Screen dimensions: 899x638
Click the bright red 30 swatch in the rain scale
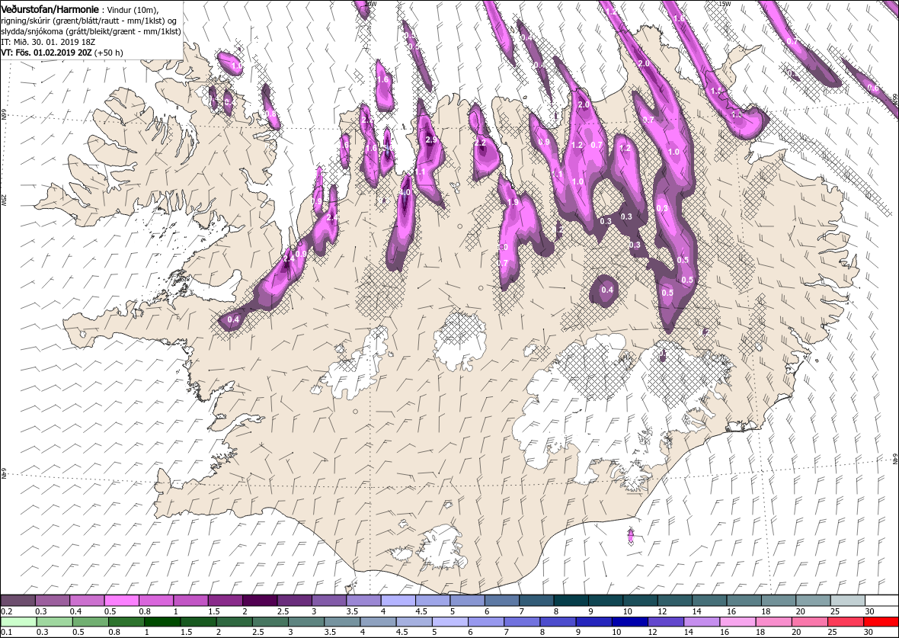tap(881, 622)
